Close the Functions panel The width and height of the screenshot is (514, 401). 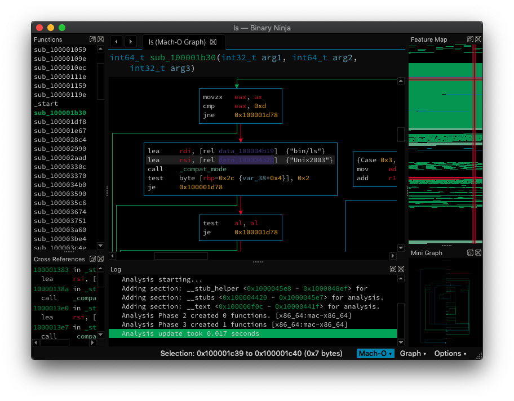pyautogui.click(x=100, y=39)
